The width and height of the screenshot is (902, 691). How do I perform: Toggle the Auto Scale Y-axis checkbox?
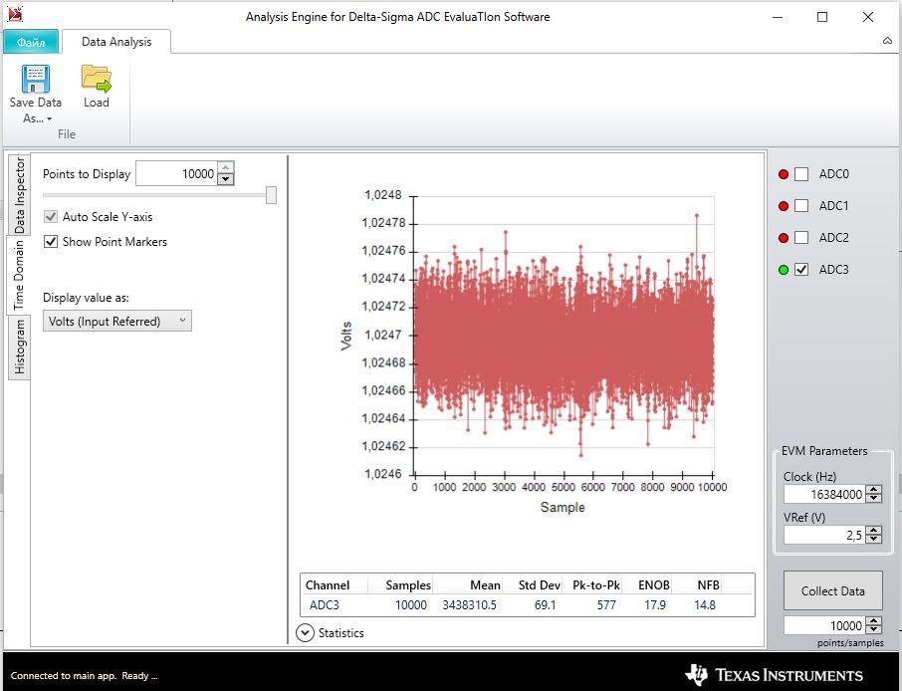51,216
